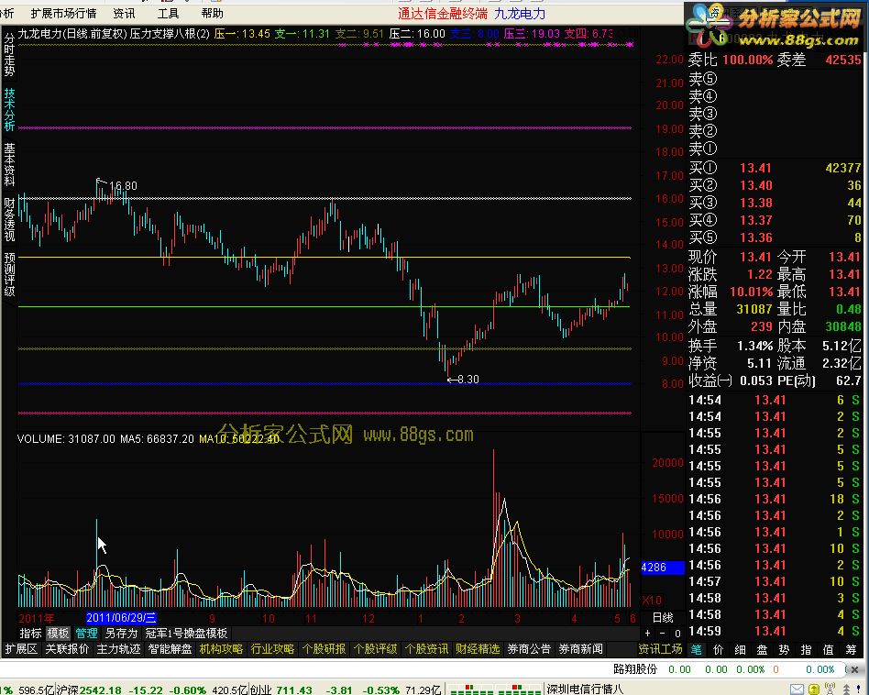Image resolution: width=869 pixels, height=695 pixels.
Task: Click the antenna signal status icon
Action: [x=830, y=689]
